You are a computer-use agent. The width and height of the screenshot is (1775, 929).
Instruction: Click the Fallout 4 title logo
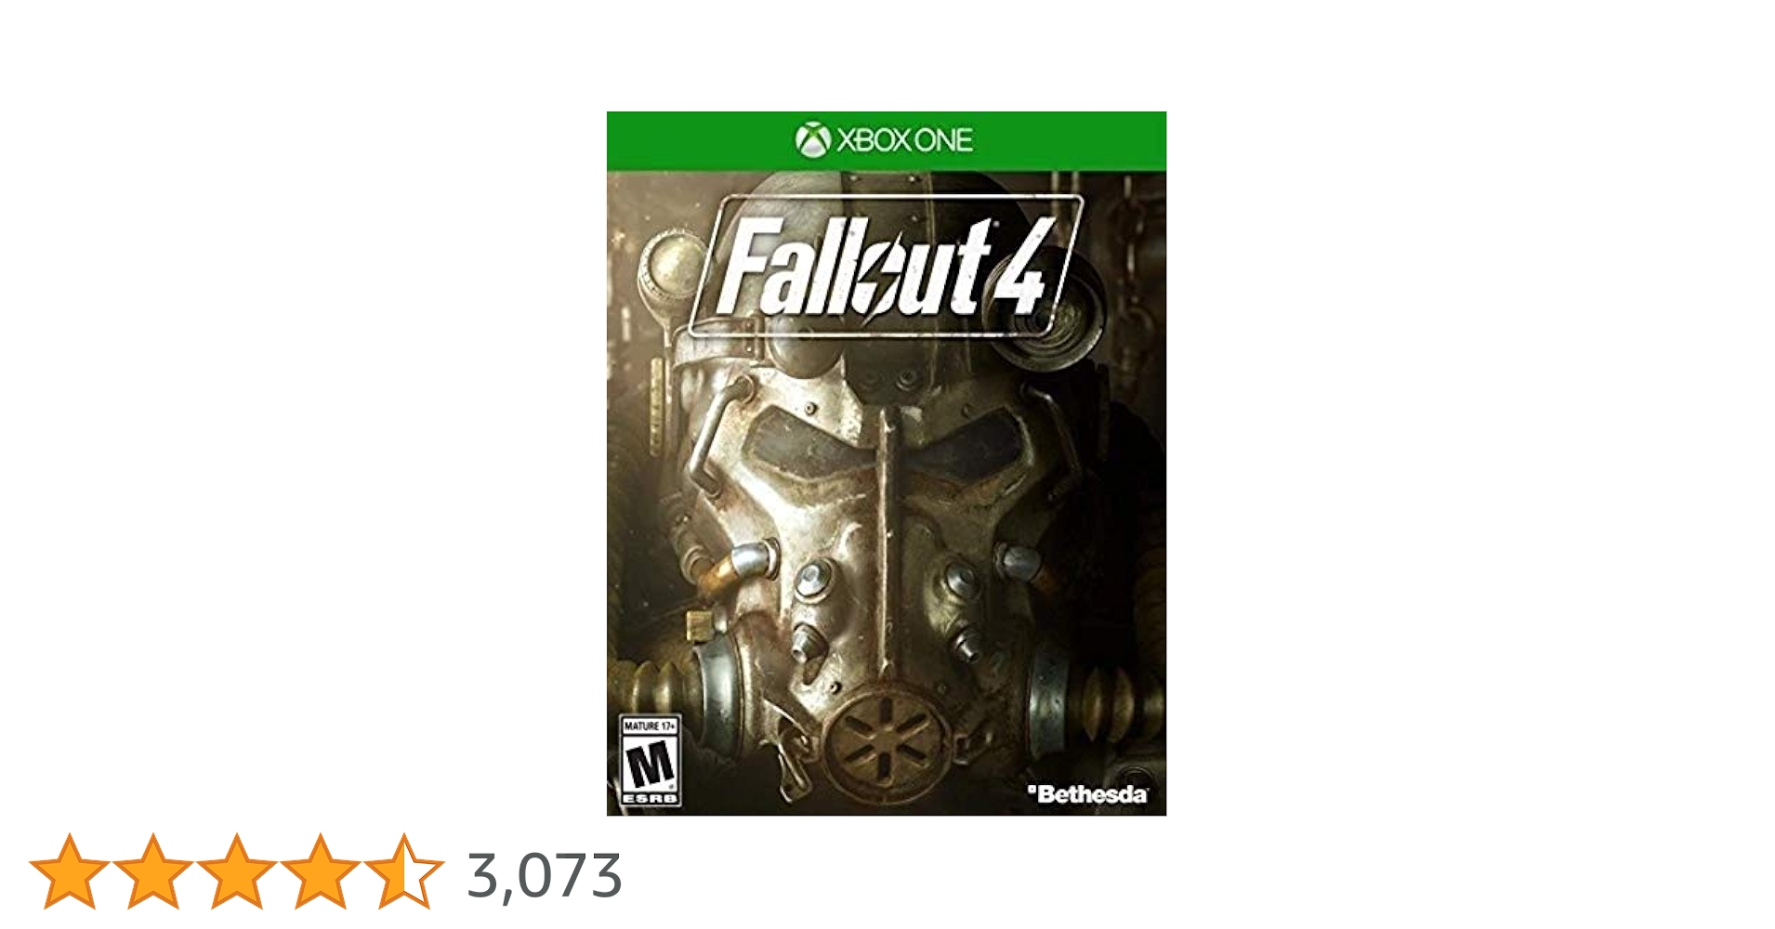887,267
